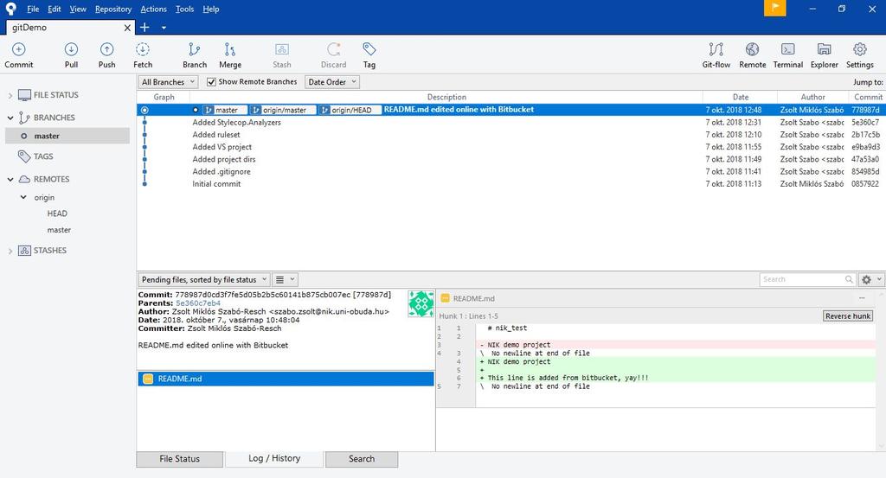This screenshot has height=478, width=886.
Task: Click the diff options gear icon
Action: point(866,279)
